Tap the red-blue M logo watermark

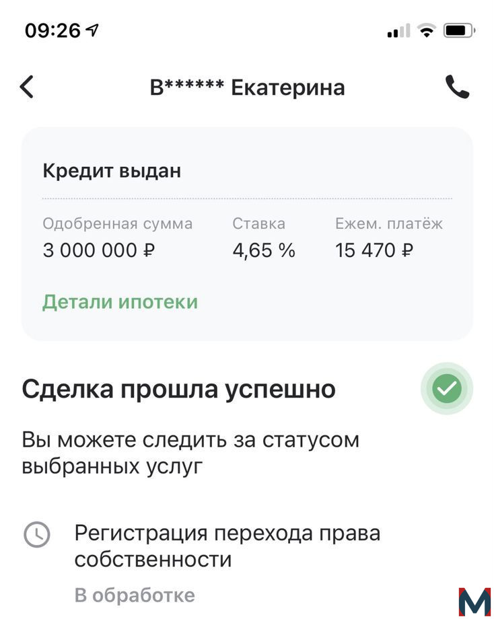[x=474, y=602]
